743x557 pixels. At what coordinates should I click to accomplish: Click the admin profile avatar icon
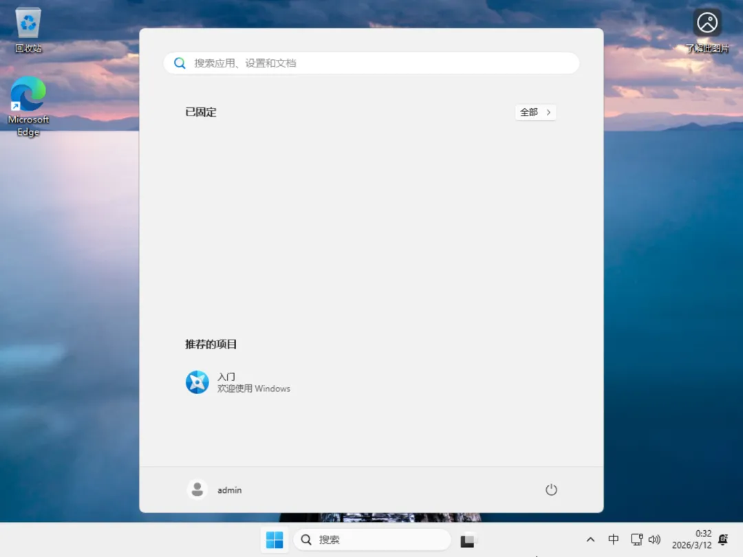[197, 490]
